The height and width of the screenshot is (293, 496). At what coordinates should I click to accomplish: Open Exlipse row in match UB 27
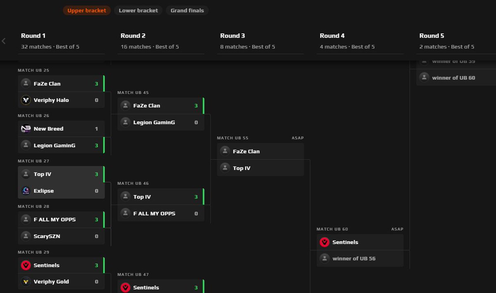[x=61, y=191]
